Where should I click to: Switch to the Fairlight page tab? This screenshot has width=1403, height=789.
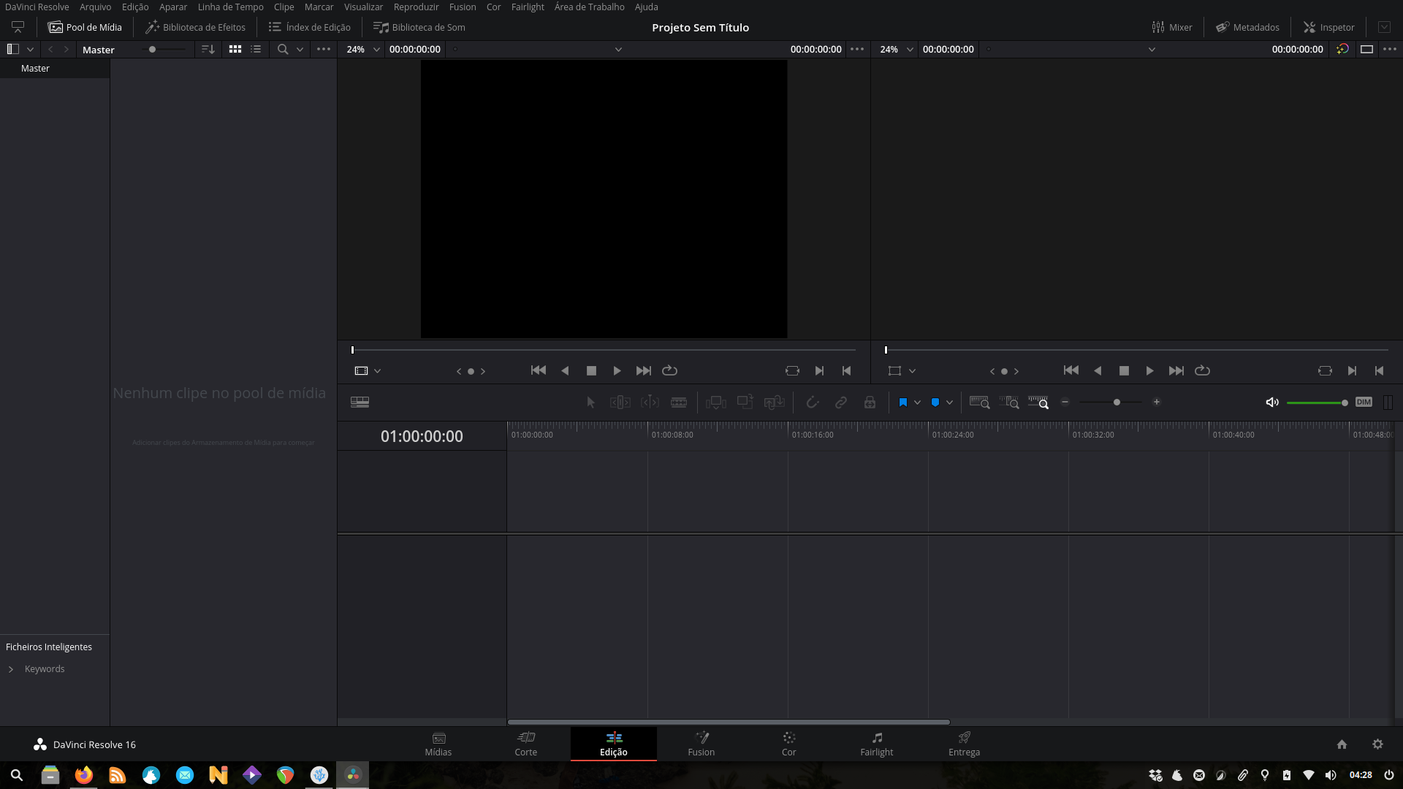point(876,744)
